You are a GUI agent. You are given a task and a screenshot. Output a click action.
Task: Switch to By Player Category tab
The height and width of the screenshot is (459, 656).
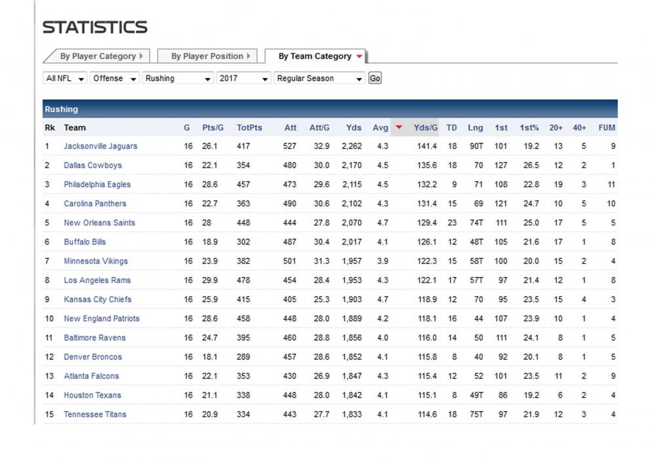tap(97, 56)
